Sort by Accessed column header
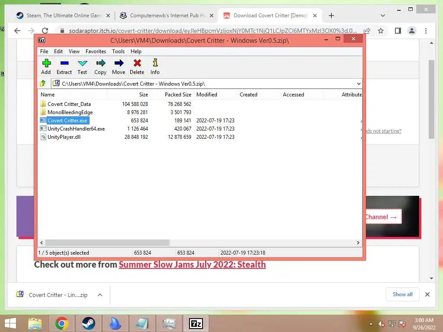This screenshot has height=332, width=443. click(x=302, y=95)
